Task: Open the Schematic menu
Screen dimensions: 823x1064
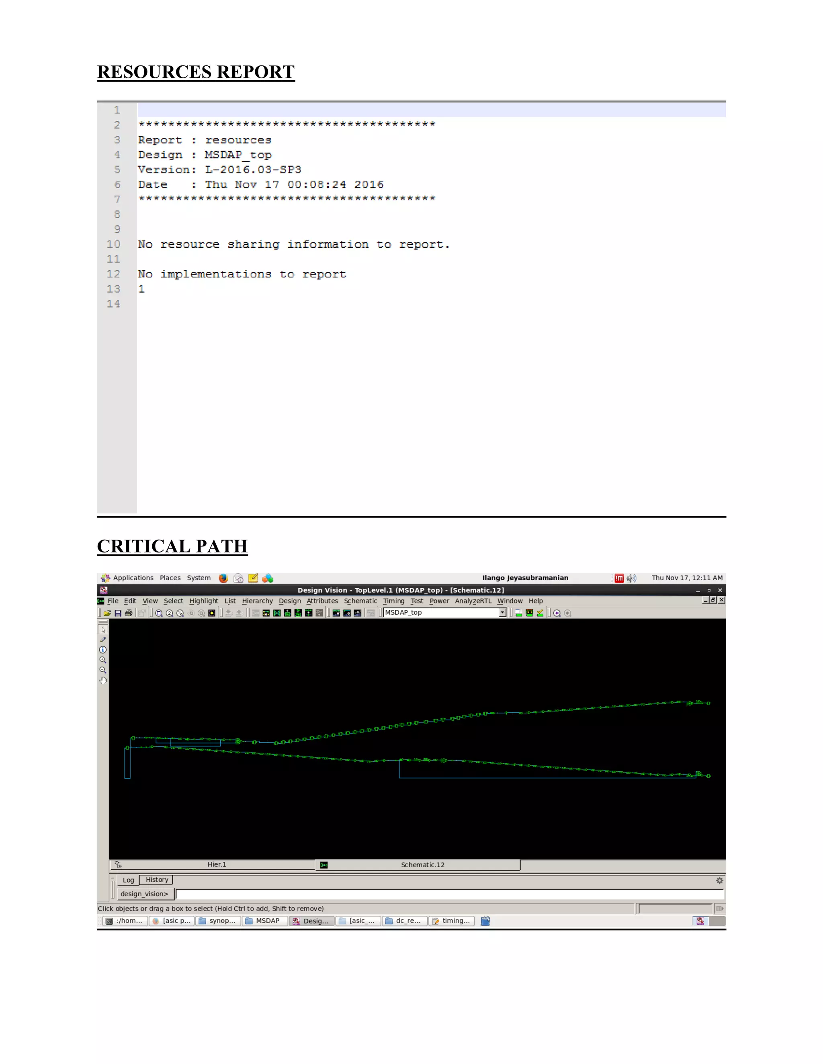Action: [x=360, y=601]
